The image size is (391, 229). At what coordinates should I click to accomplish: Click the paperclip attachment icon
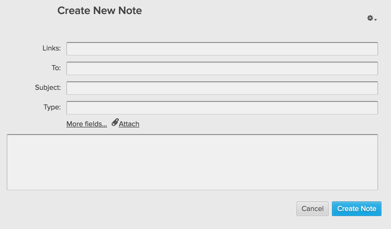pyautogui.click(x=115, y=123)
